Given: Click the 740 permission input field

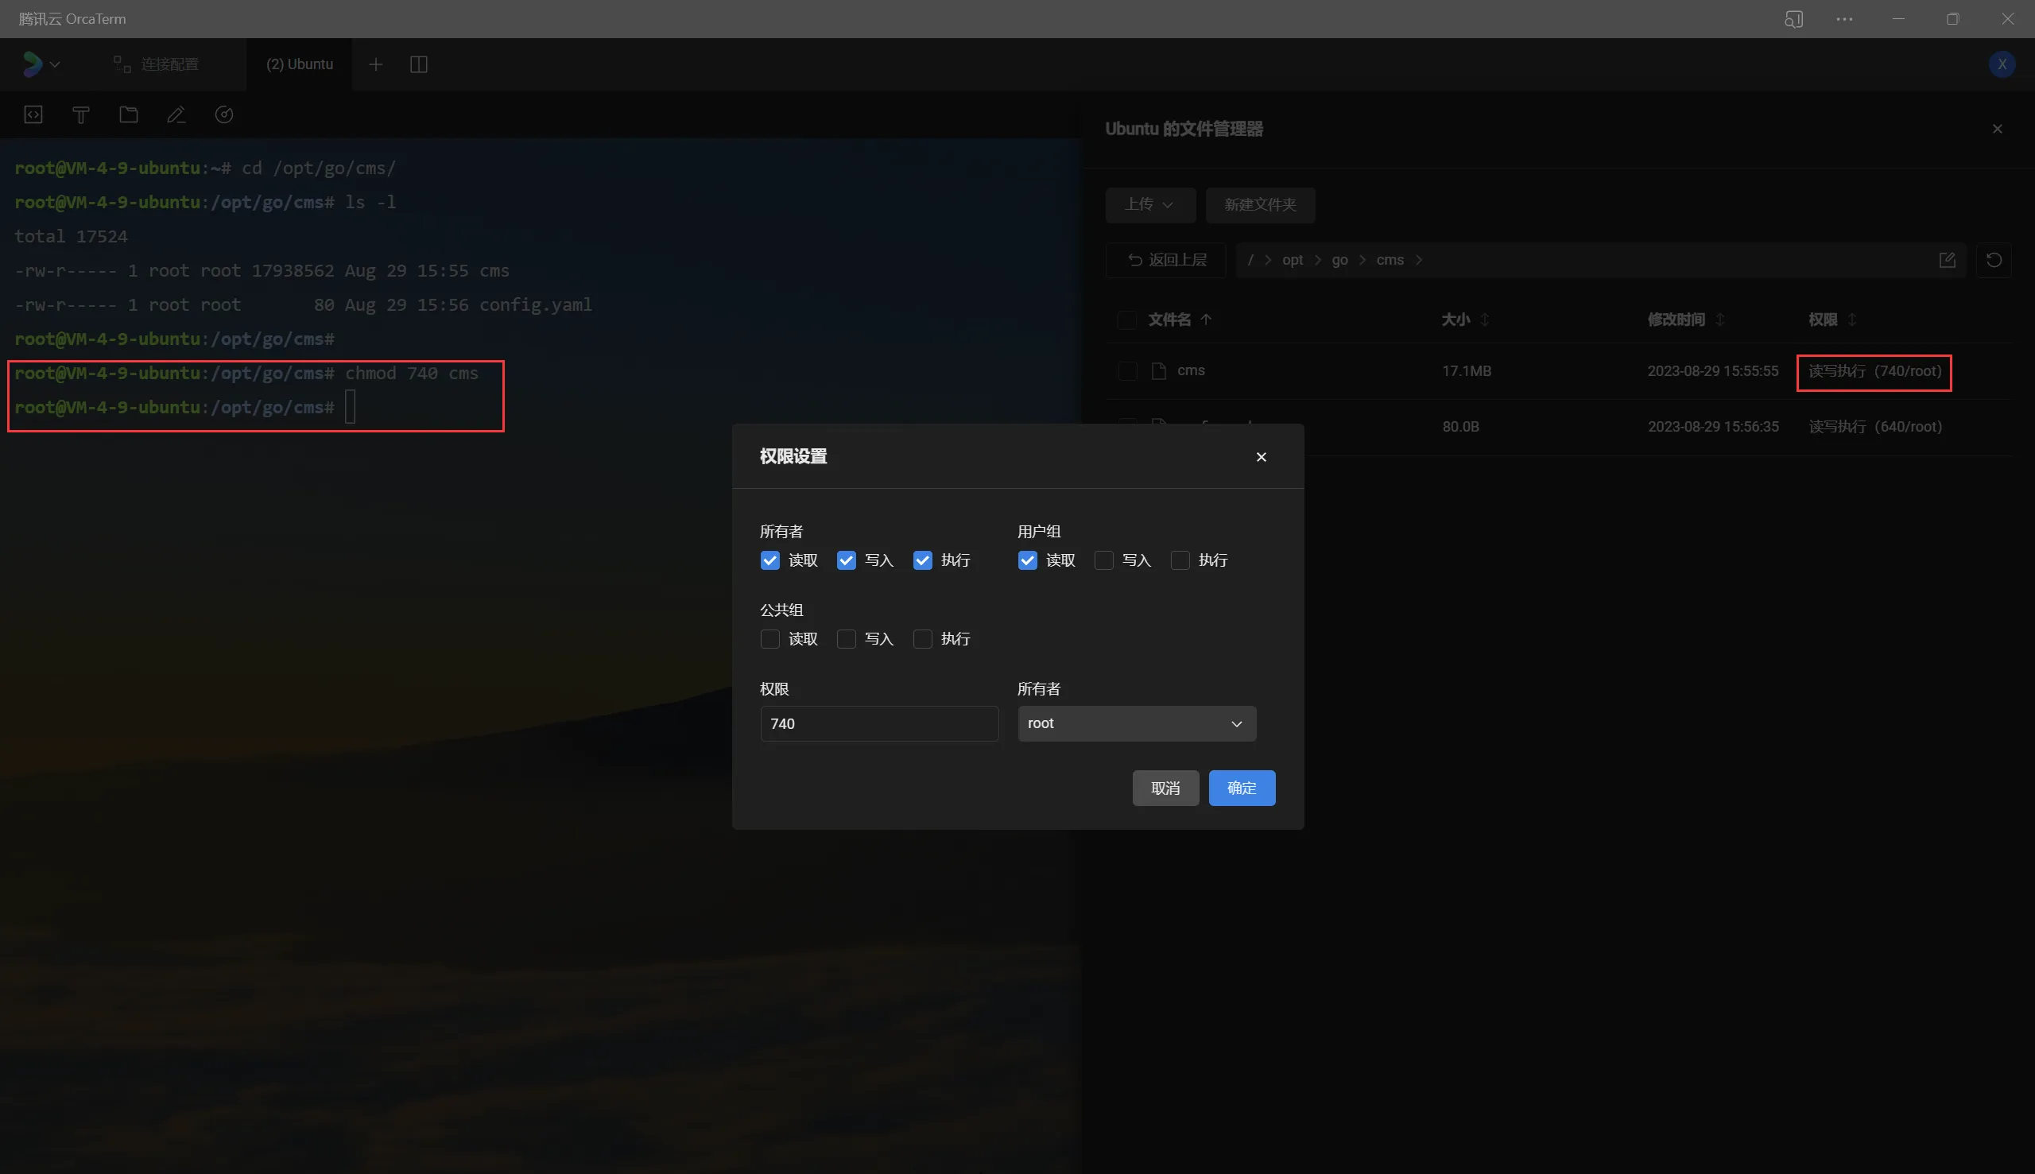Looking at the screenshot, I should [x=878, y=723].
